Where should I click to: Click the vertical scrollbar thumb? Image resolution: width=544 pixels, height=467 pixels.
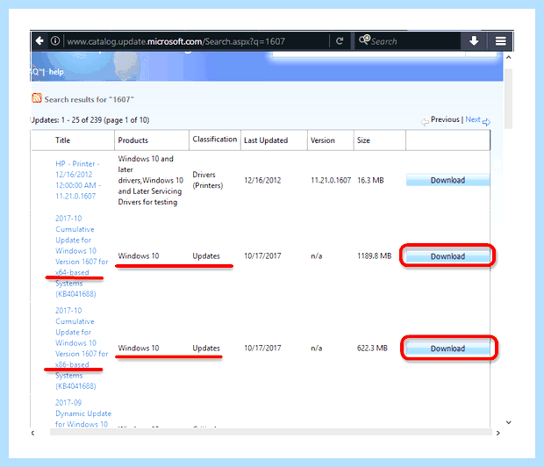(x=508, y=99)
